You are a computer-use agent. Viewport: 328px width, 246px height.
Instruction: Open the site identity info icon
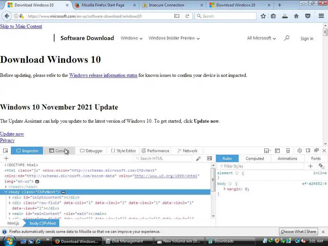[x=16, y=16]
